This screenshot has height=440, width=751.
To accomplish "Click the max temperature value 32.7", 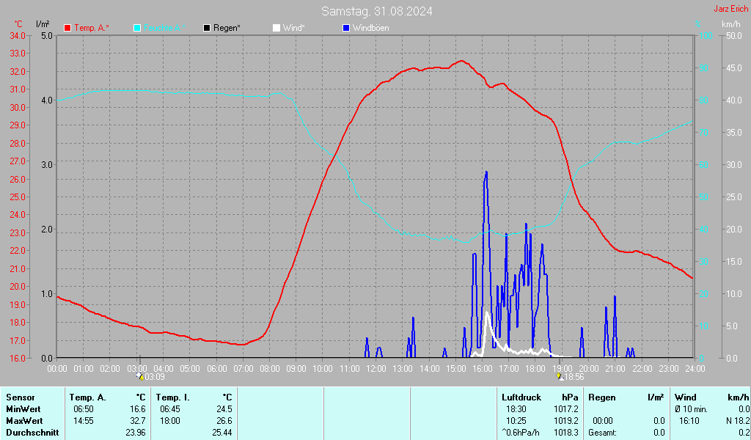I will [x=138, y=421].
